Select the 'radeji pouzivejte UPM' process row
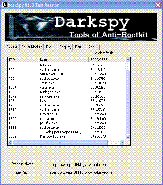This screenshot has width=163, height=185. pyautogui.click(x=66, y=132)
